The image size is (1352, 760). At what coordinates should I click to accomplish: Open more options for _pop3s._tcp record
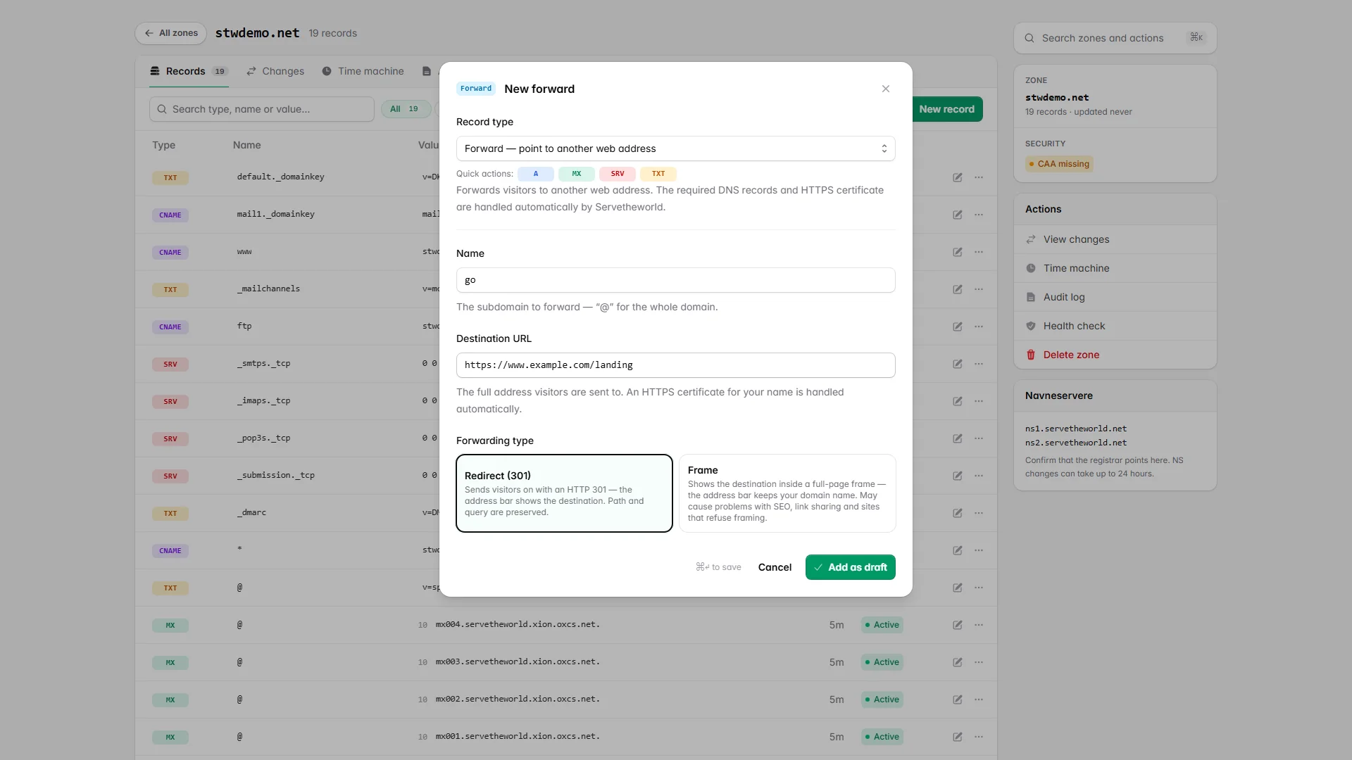click(978, 438)
